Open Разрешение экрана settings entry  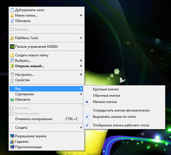coord(46,136)
